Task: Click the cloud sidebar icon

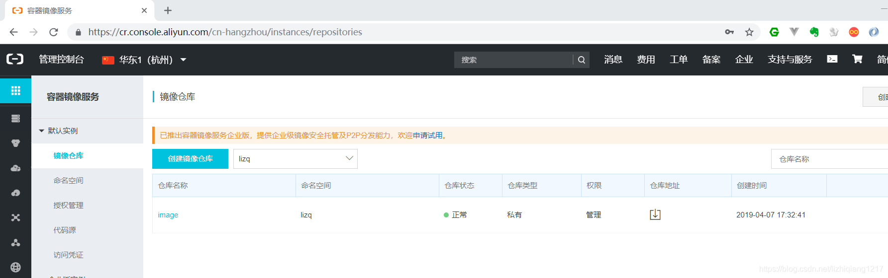Action: (15, 168)
